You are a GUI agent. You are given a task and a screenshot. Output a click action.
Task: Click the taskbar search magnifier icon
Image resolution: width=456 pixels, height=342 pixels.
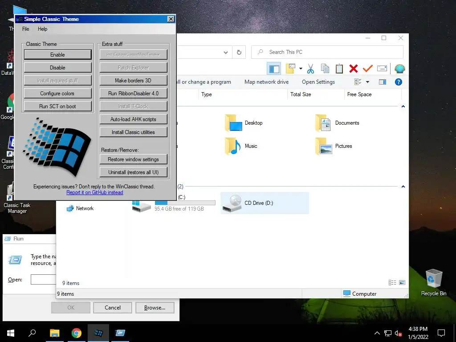32,333
